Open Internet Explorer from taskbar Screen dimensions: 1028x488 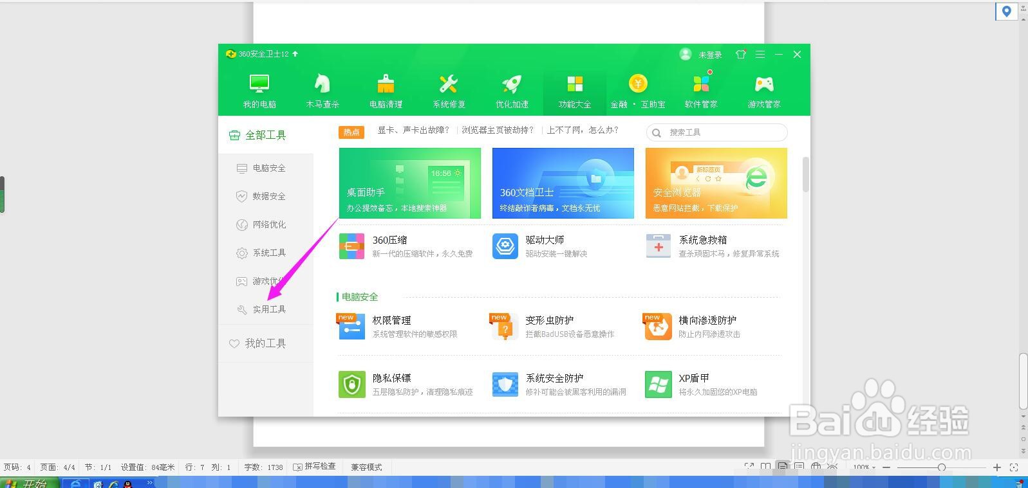coord(75,483)
